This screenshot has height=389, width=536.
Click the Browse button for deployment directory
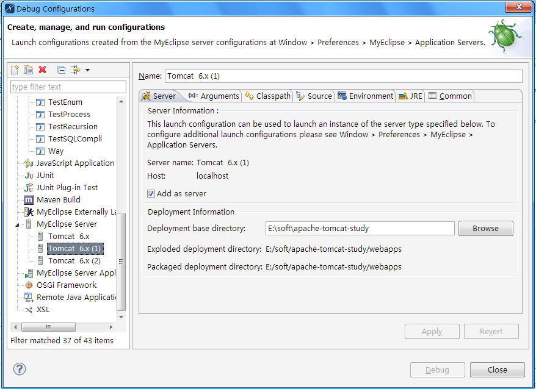point(485,228)
